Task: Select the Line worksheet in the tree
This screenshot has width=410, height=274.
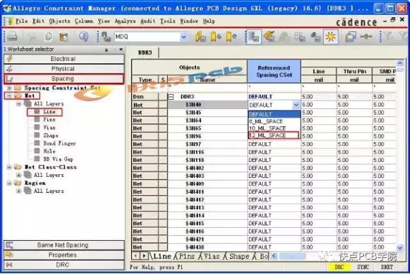Action: [x=49, y=112]
